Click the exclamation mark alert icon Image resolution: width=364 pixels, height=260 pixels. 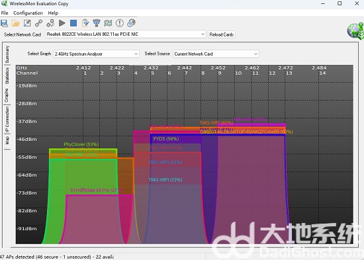(120, 23)
